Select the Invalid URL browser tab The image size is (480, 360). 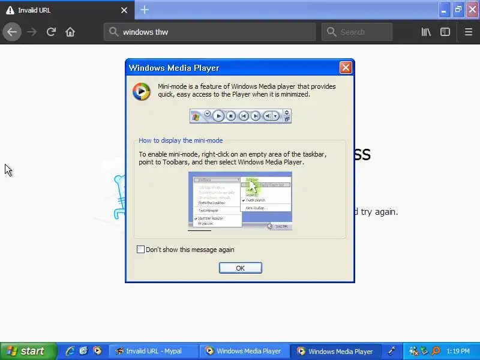[67, 10]
